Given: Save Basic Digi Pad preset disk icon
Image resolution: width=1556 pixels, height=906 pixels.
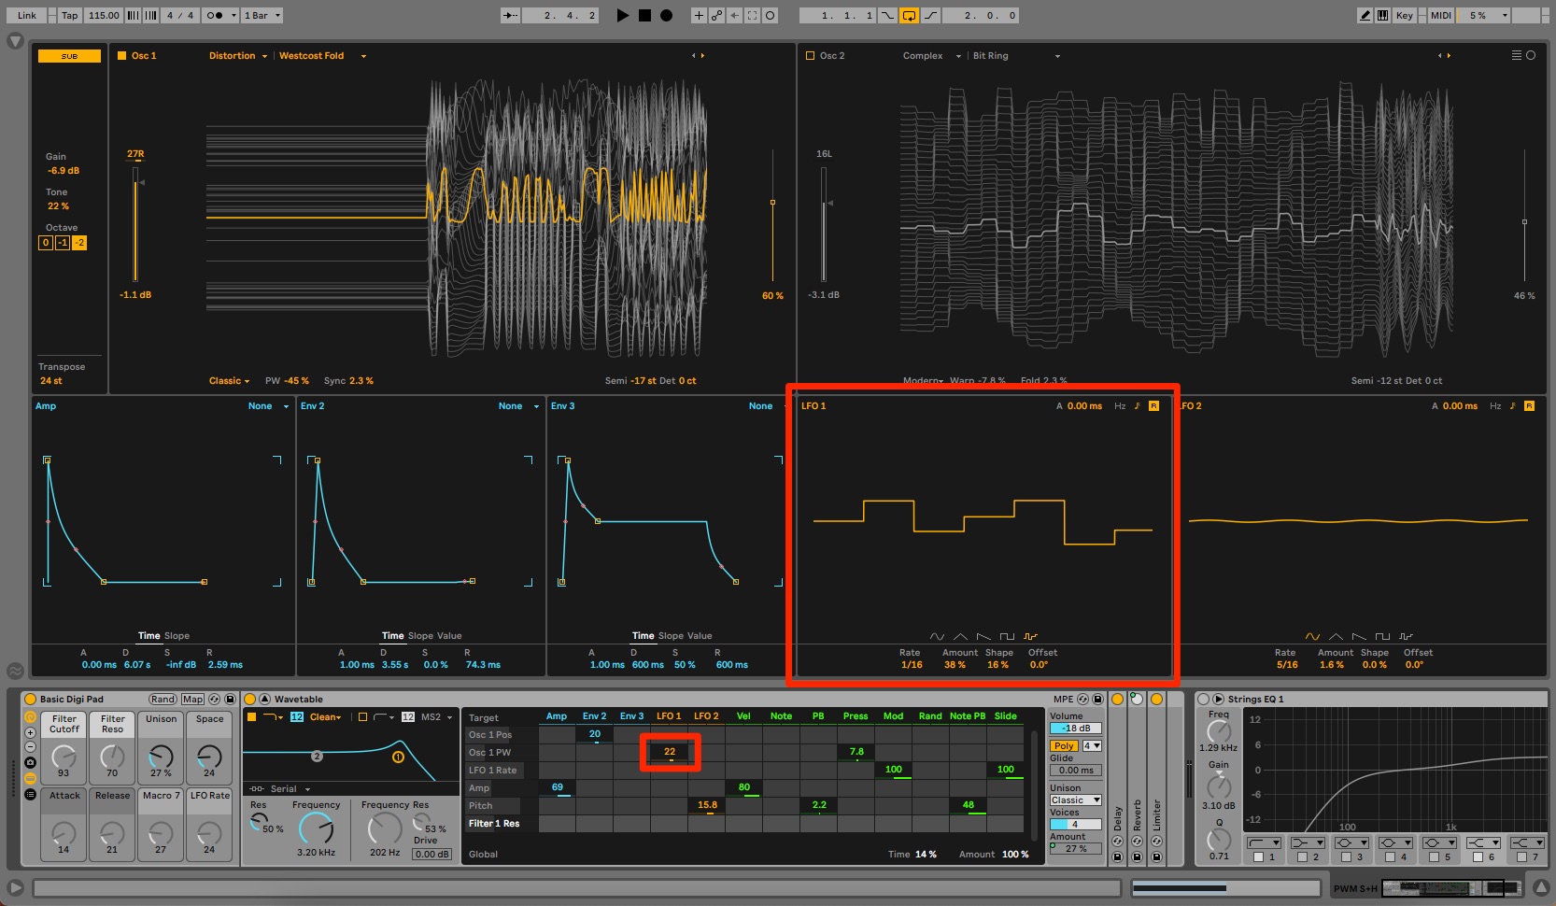Looking at the screenshot, I should (230, 699).
